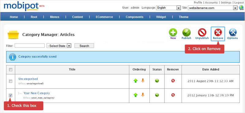Open the Language dropdown showing English
The image size is (245, 113).
pos(169,8)
